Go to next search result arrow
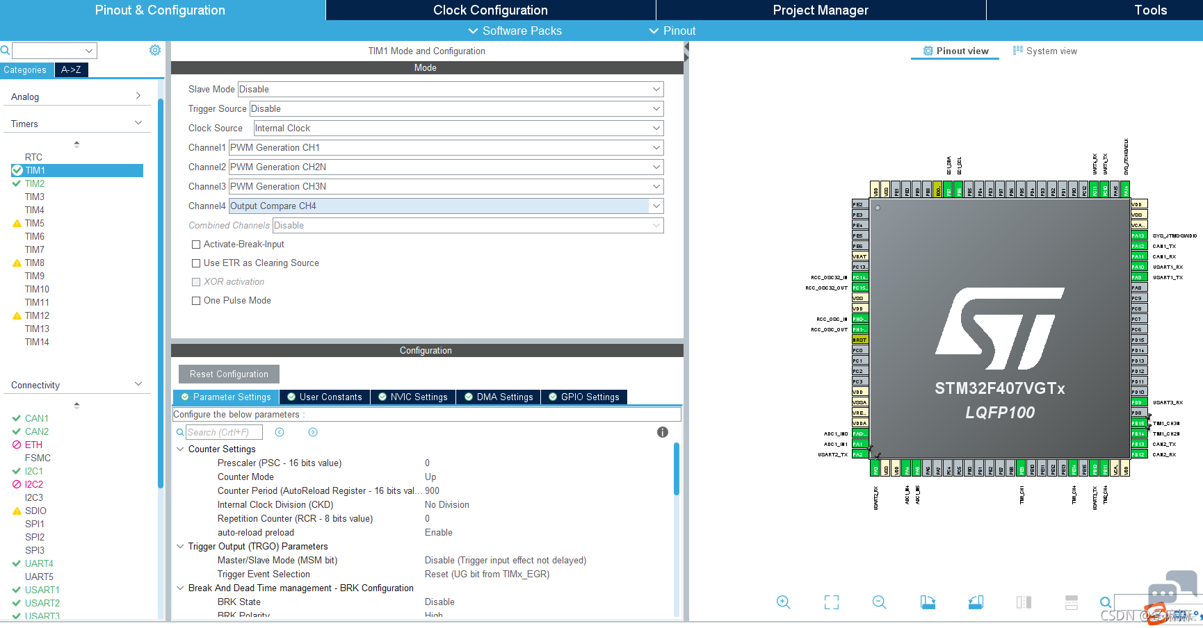 click(313, 432)
